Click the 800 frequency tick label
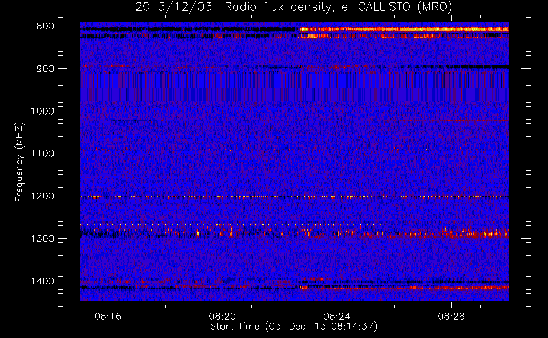Image resolution: width=548 pixels, height=338 pixels. click(45, 26)
